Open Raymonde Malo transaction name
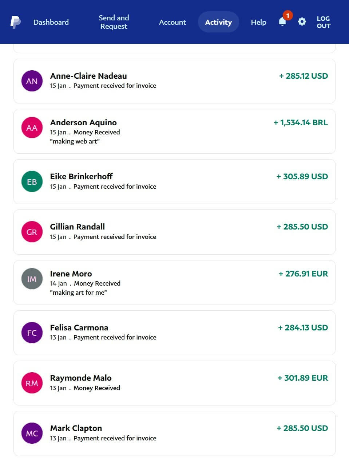The height and width of the screenshot is (459, 349). click(x=81, y=378)
